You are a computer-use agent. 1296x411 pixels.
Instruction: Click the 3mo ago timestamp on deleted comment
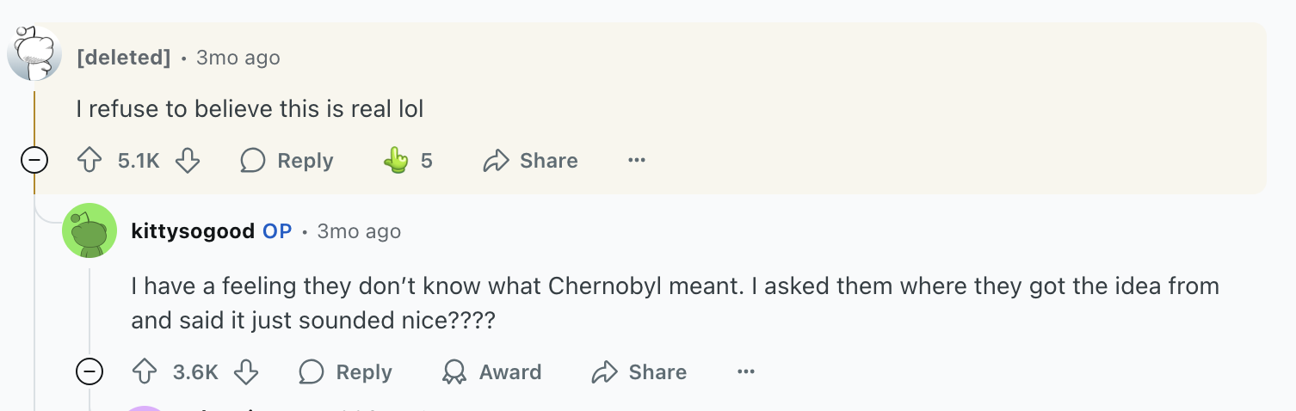pos(238,58)
